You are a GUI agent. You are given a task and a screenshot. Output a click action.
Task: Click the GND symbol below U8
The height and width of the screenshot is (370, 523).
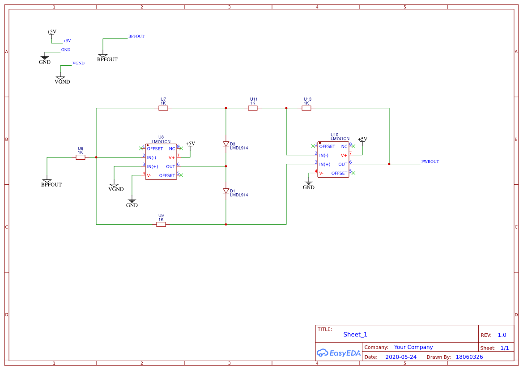pyautogui.click(x=132, y=201)
